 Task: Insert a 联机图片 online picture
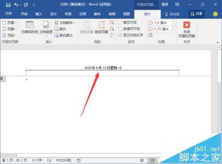coord(63,35)
